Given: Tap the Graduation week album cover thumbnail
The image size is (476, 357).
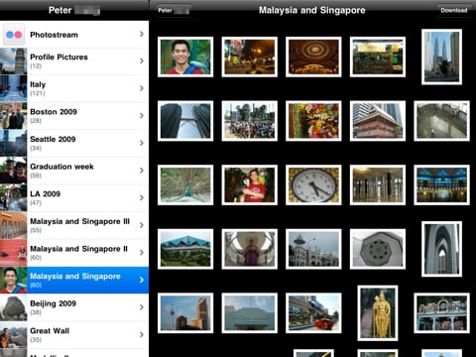Looking at the screenshot, I should pyautogui.click(x=13, y=171).
